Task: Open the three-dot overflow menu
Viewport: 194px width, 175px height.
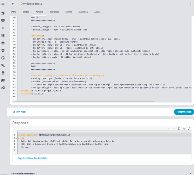Action: point(190,4)
